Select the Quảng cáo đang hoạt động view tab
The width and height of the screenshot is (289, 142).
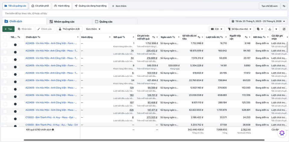[x=91, y=6]
